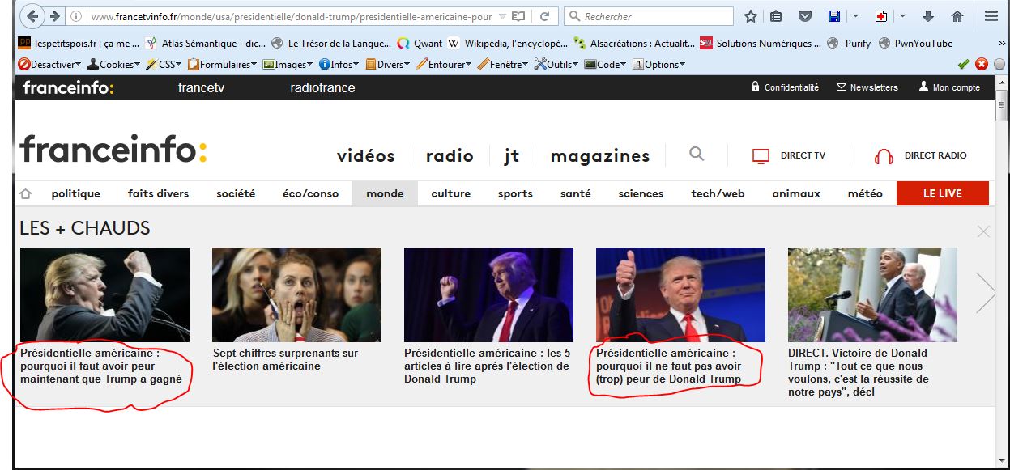Select the politique navigation tab
This screenshot has width=1010, height=470.
point(75,193)
